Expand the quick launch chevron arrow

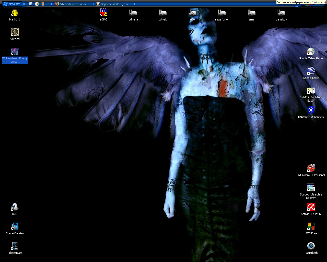tap(52, 4)
